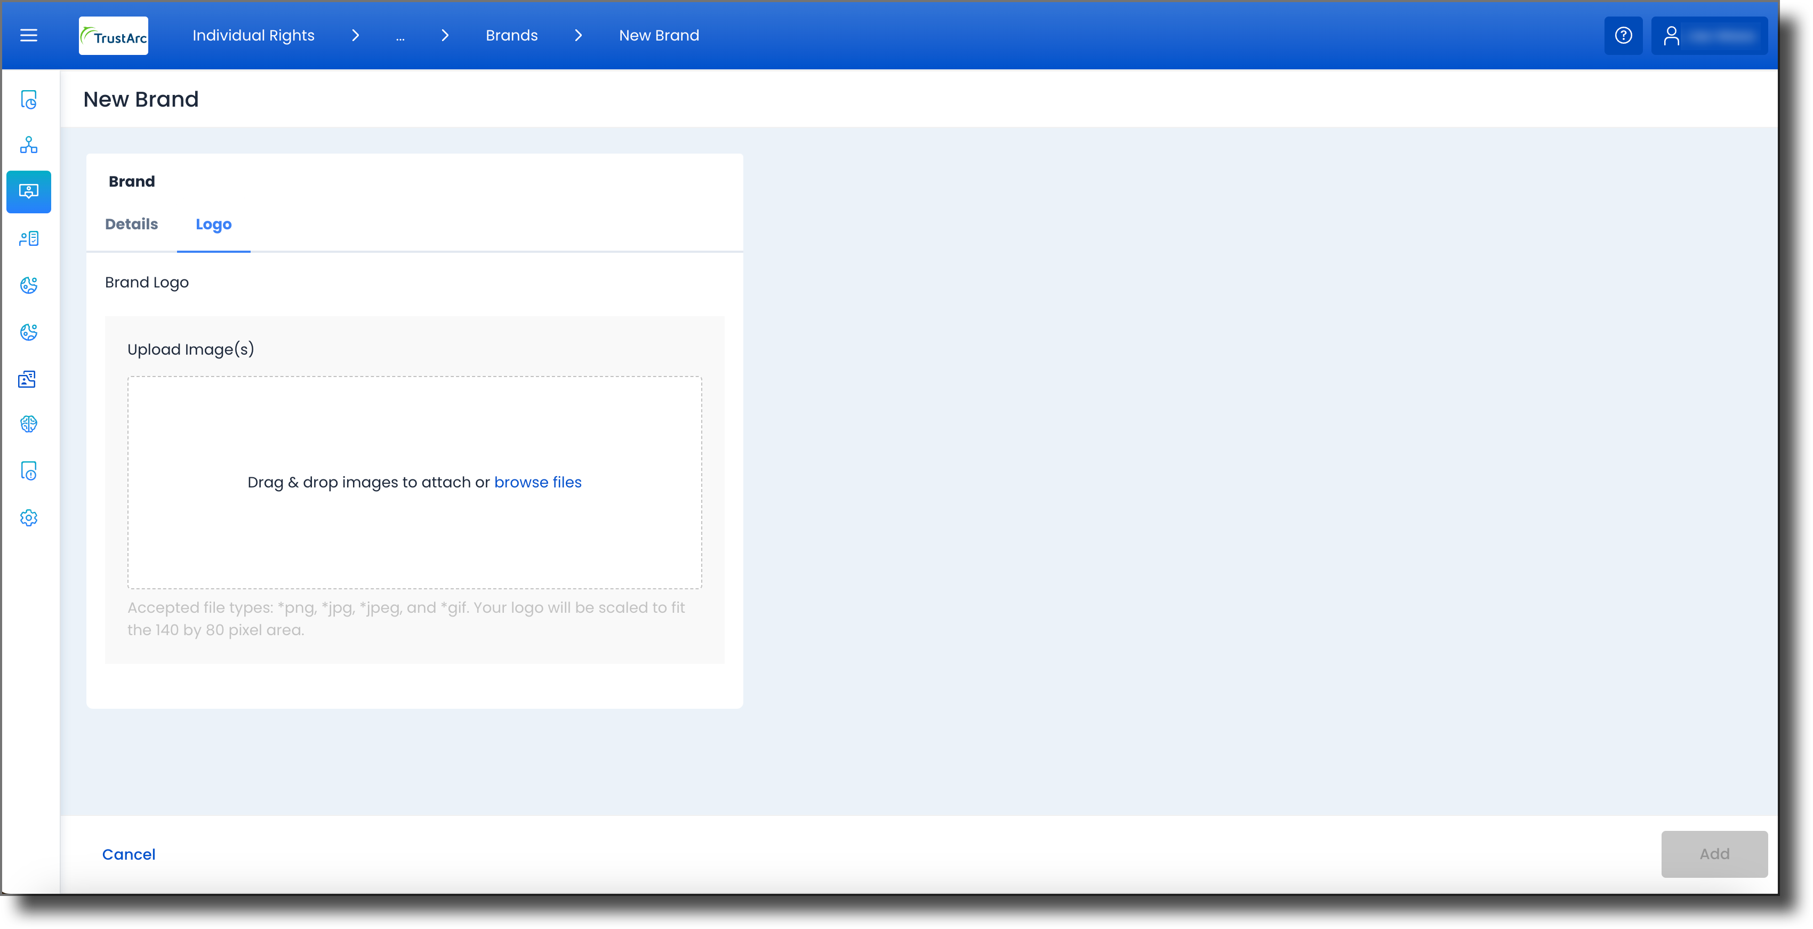Switch to the Details tab
Screen dimensions: 1813x929
point(132,224)
